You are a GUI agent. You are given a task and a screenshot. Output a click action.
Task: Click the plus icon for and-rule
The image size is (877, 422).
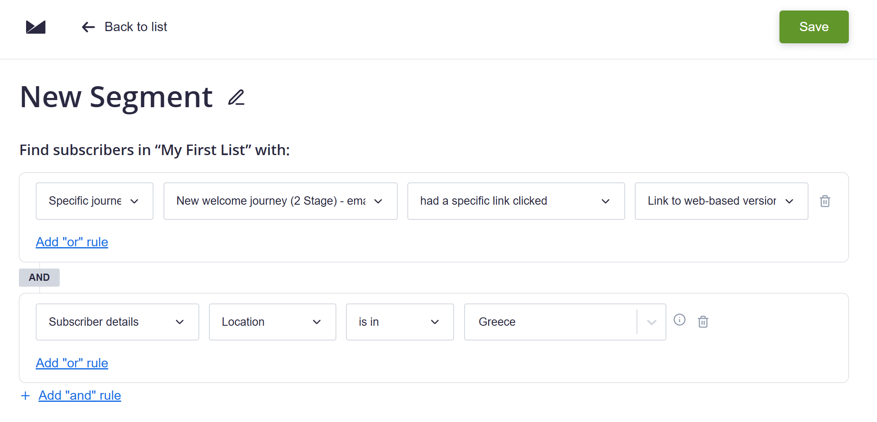(25, 396)
